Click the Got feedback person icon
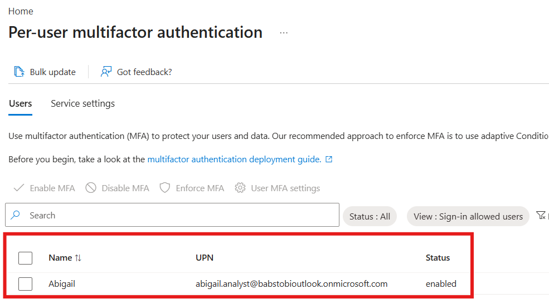 [x=106, y=72]
